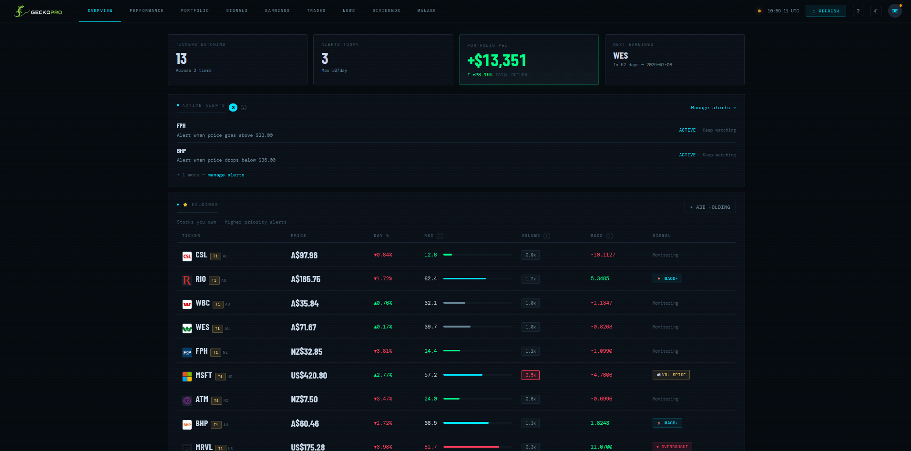Click MSFT 3.5x volume badge
Viewport: 911px width, 451px height.
click(x=531, y=375)
